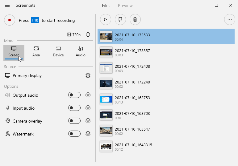Choose the Primary display source
Image resolution: width=238 pixels, height=166 pixels.
tap(23, 75)
